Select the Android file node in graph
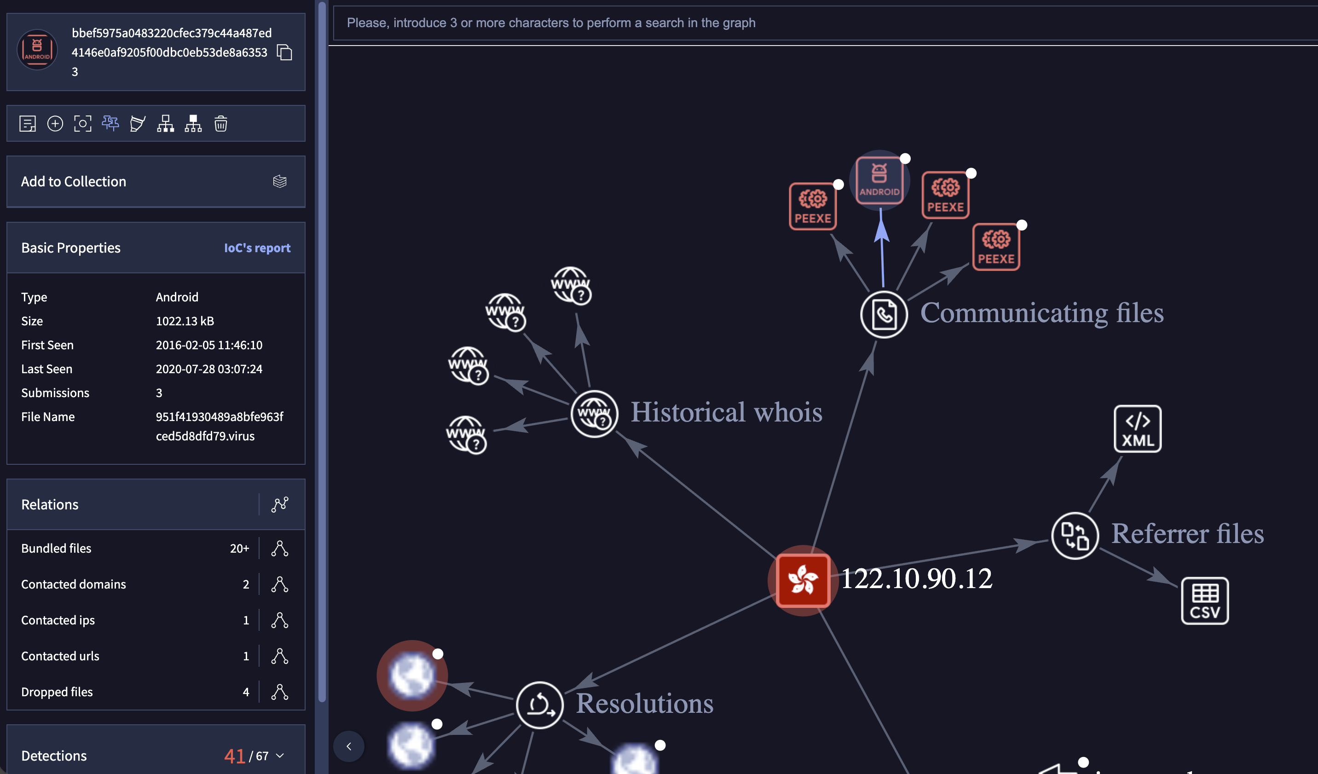 point(880,180)
